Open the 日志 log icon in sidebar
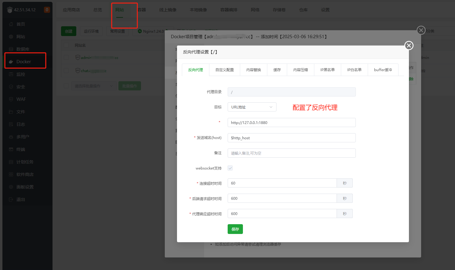Image resolution: width=455 pixels, height=270 pixels. (x=11, y=124)
